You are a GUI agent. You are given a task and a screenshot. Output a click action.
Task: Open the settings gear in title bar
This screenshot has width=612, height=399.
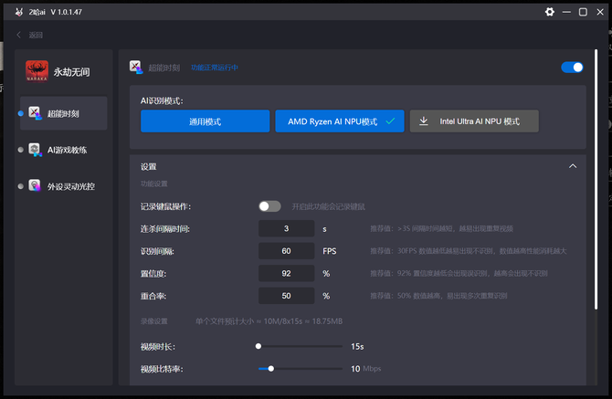coord(550,12)
